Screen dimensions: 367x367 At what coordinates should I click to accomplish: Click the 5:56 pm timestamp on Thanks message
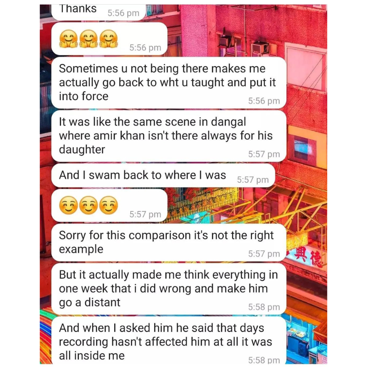[123, 13]
